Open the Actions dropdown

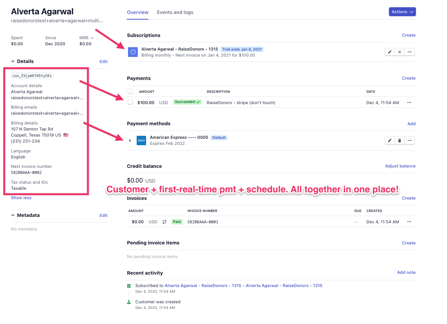[x=402, y=12]
